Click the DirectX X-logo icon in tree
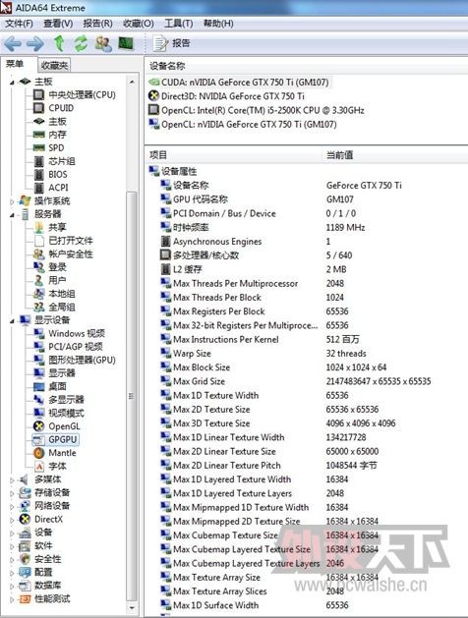The width and height of the screenshot is (468, 618). [25, 520]
